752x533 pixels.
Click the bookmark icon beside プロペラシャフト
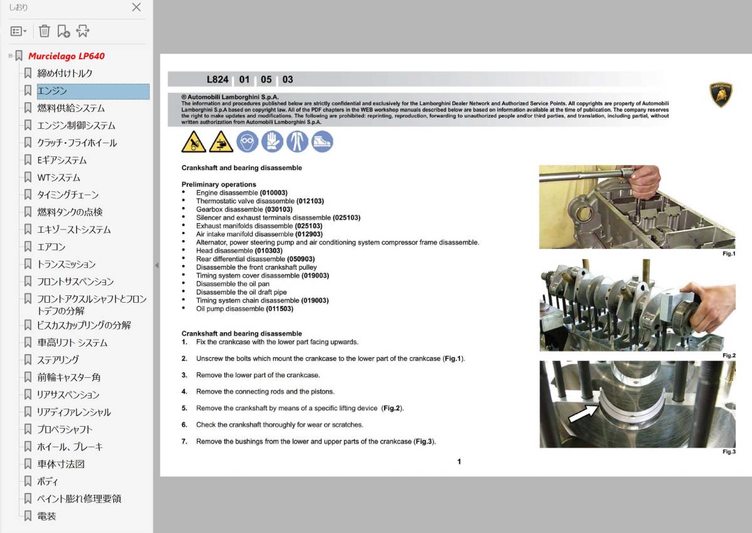click(x=28, y=429)
